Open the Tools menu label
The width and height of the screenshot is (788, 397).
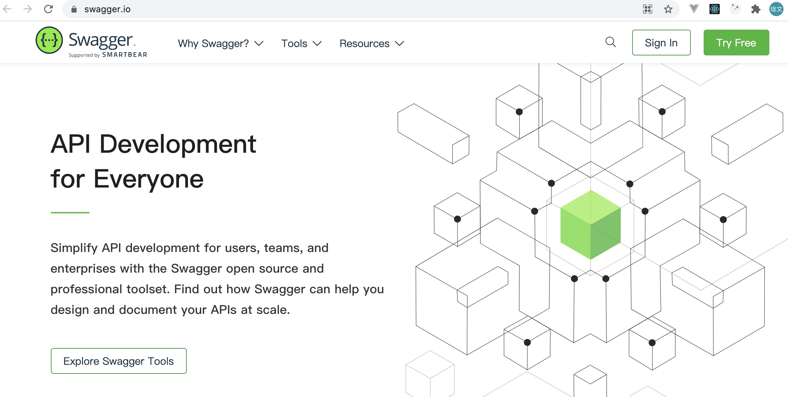point(294,44)
